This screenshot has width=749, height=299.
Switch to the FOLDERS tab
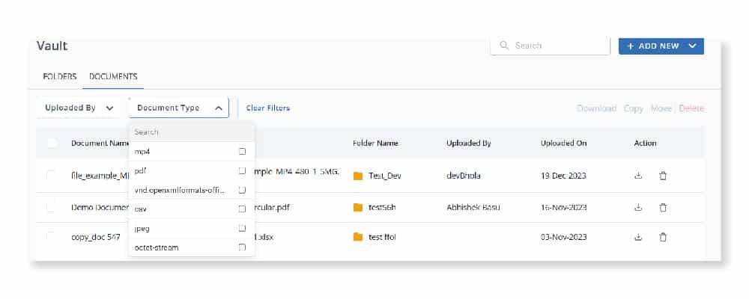[x=60, y=76]
